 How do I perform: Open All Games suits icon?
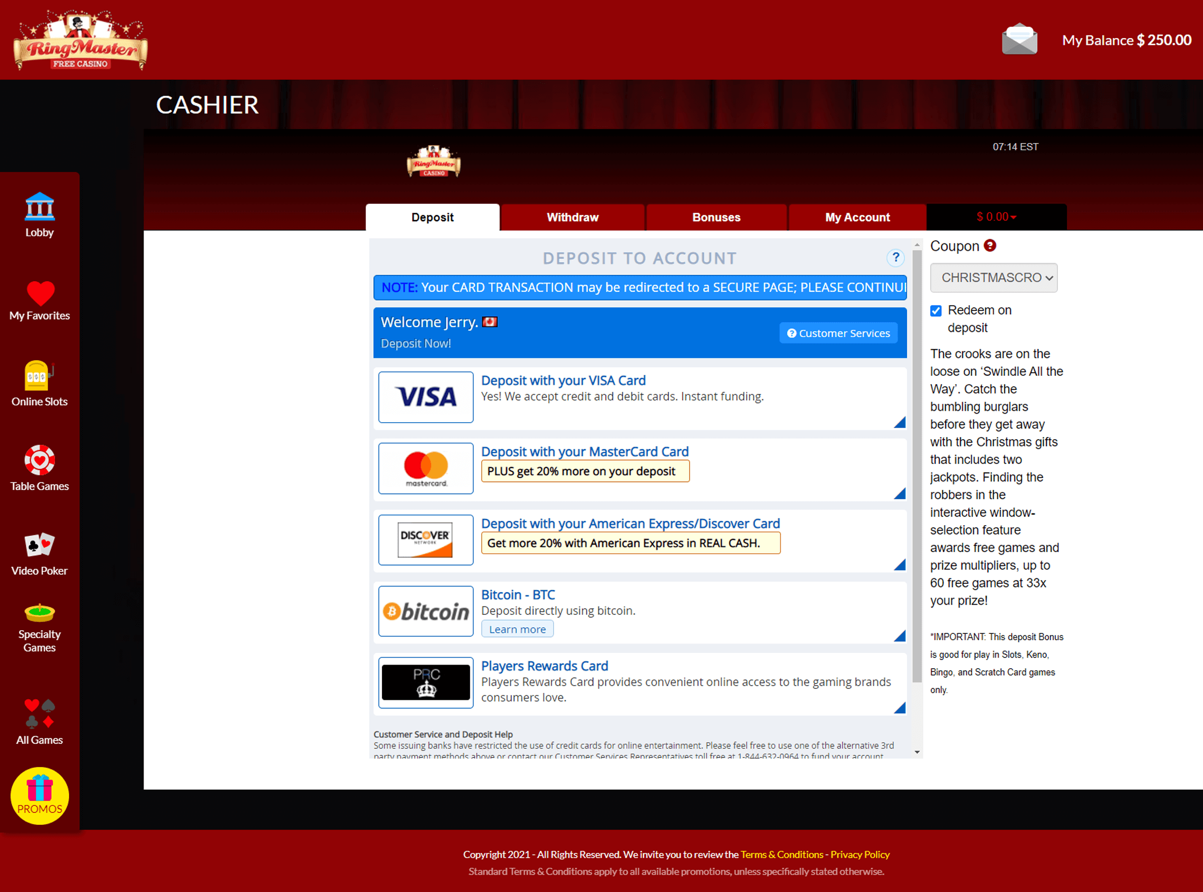click(40, 713)
